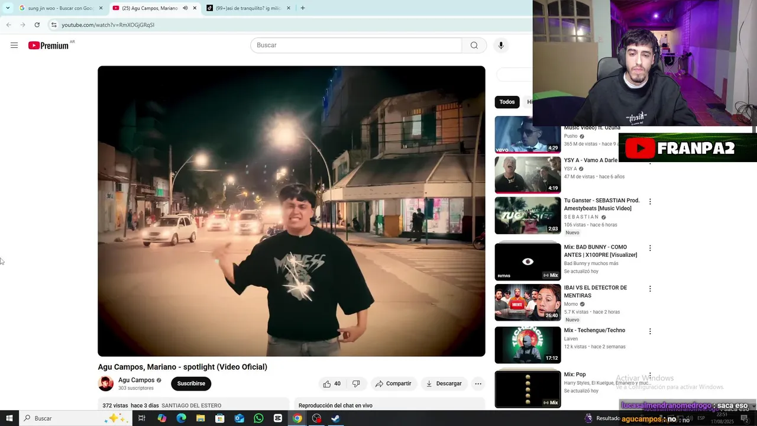This screenshot has width=757, height=426.
Task: Open options for BAD BUNNY mix
Action: [650, 248]
